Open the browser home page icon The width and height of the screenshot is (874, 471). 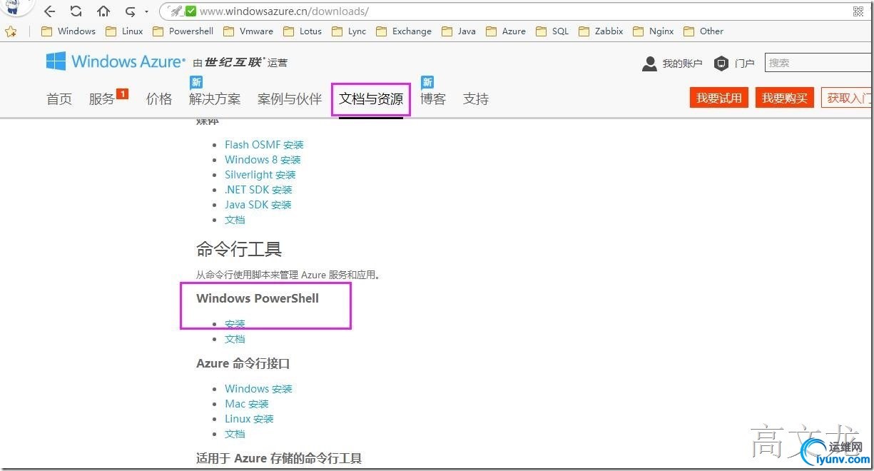point(103,11)
